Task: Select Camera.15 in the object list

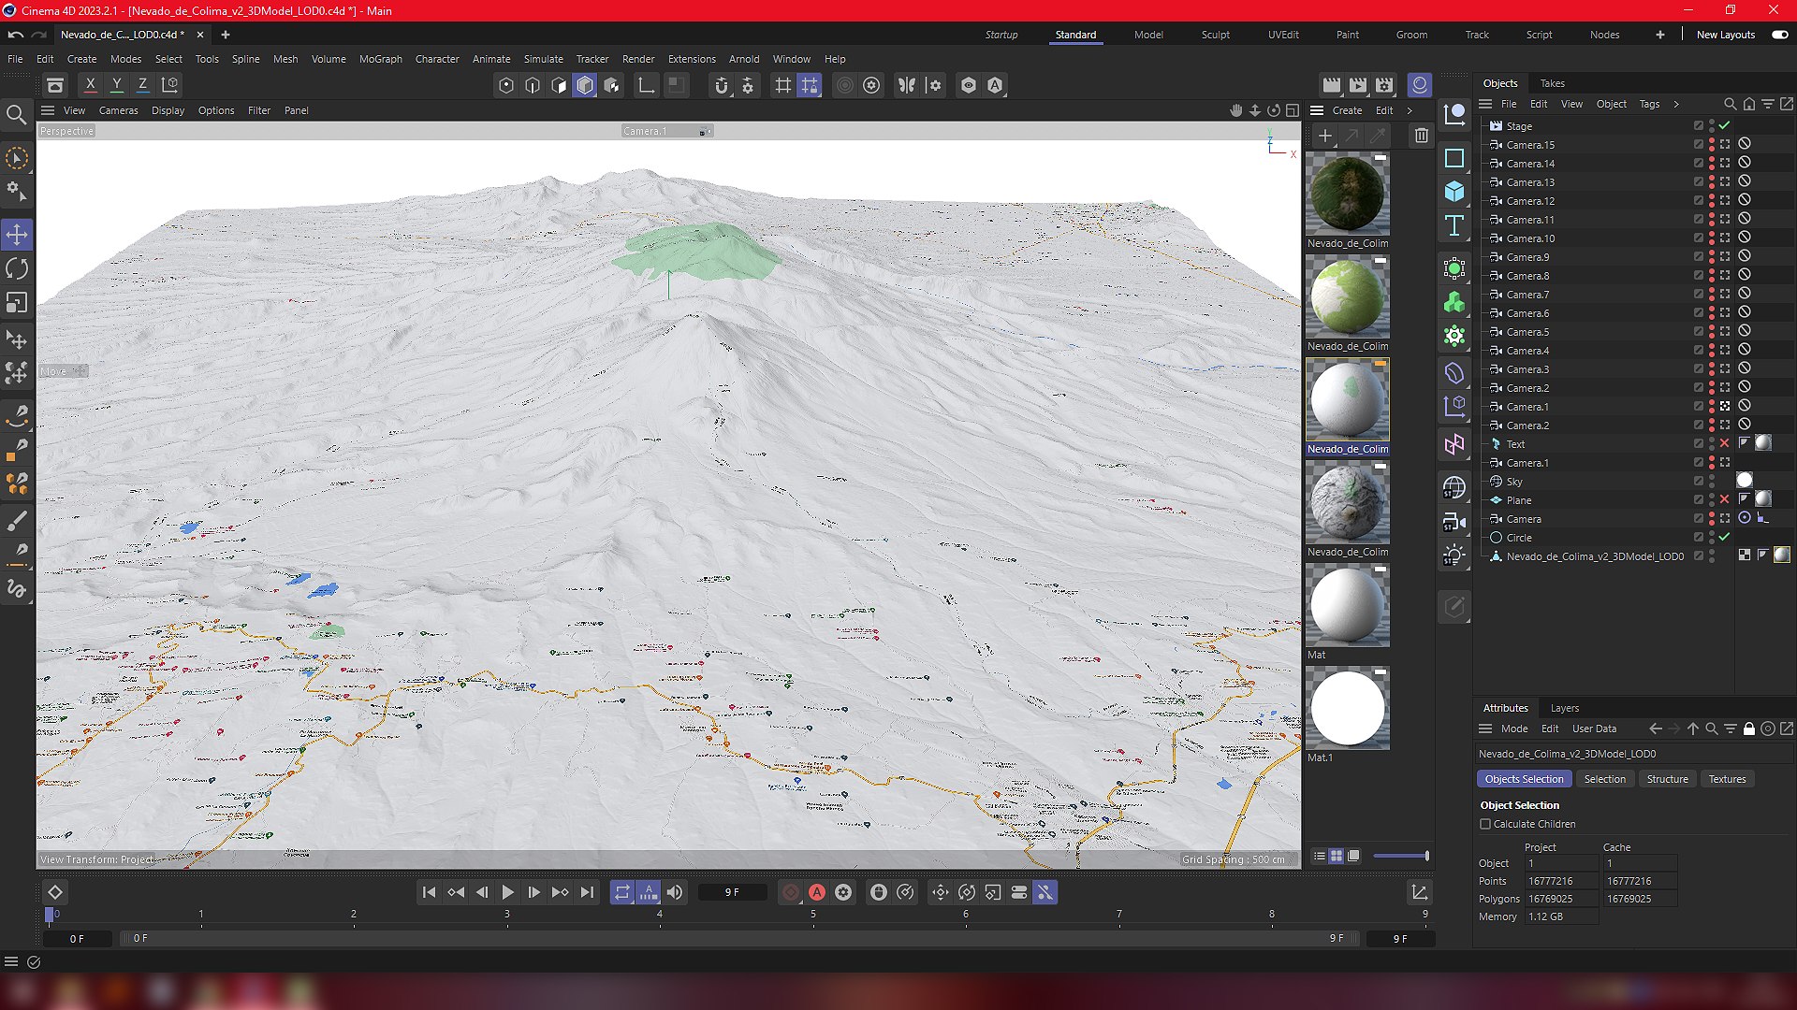Action: pos(1530,145)
